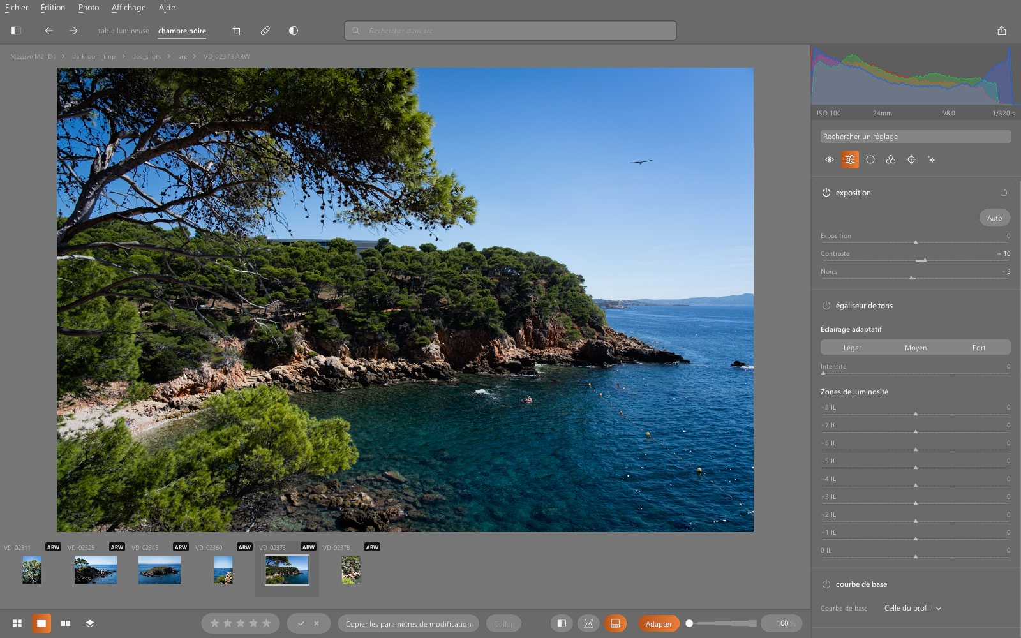Open the Fichier menu
Viewport: 1021px width, 638px height.
pyautogui.click(x=17, y=8)
